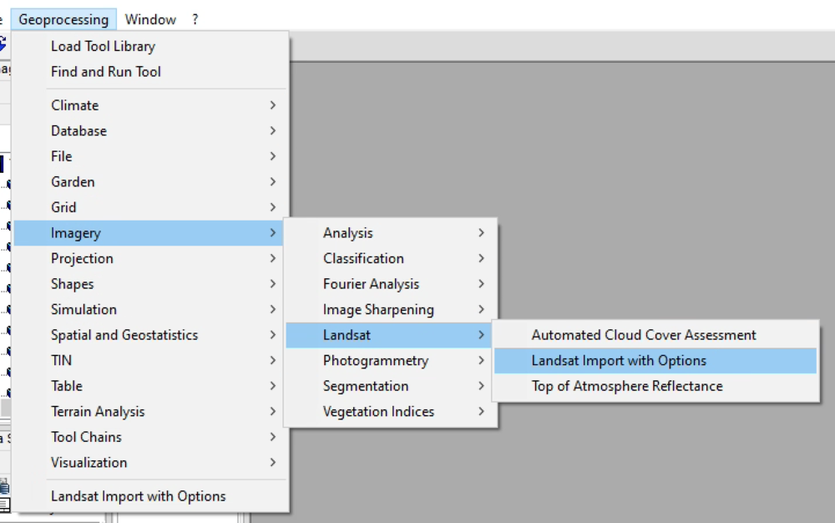
Task: Open the Grid submenu
Action: tap(63, 207)
